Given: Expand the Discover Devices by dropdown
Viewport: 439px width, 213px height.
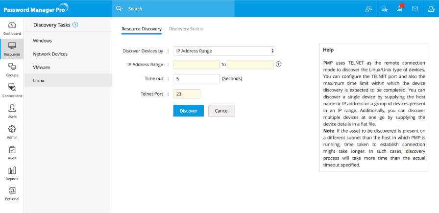Looking at the screenshot, I should pos(224,51).
